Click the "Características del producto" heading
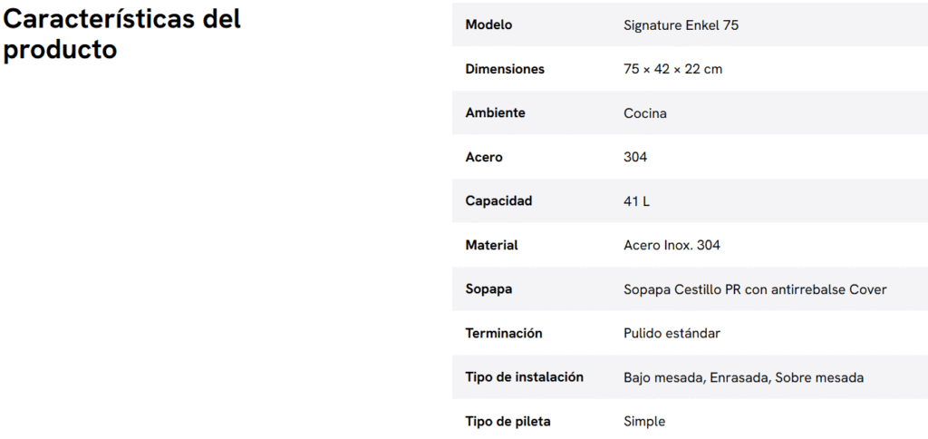The width and height of the screenshot is (928, 439). pyautogui.click(x=122, y=34)
